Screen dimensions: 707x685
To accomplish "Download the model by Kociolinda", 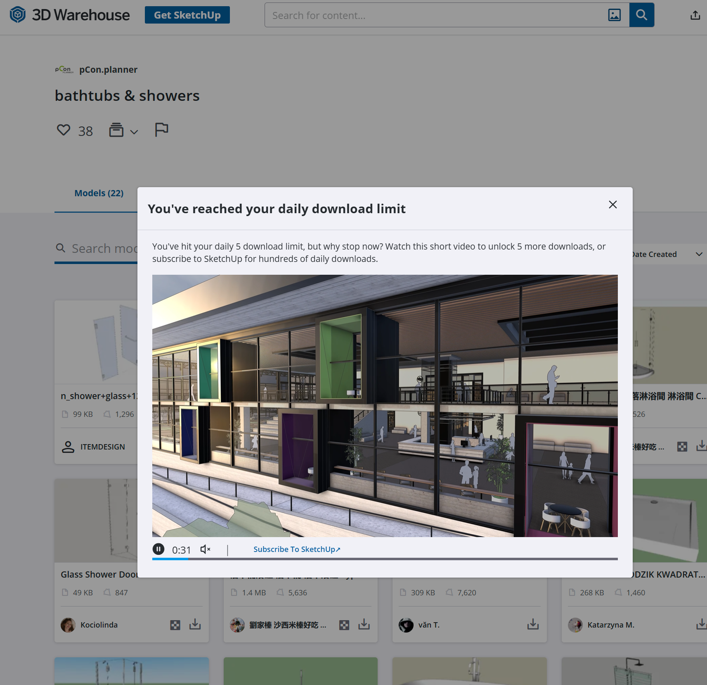I will pos(195,624).
